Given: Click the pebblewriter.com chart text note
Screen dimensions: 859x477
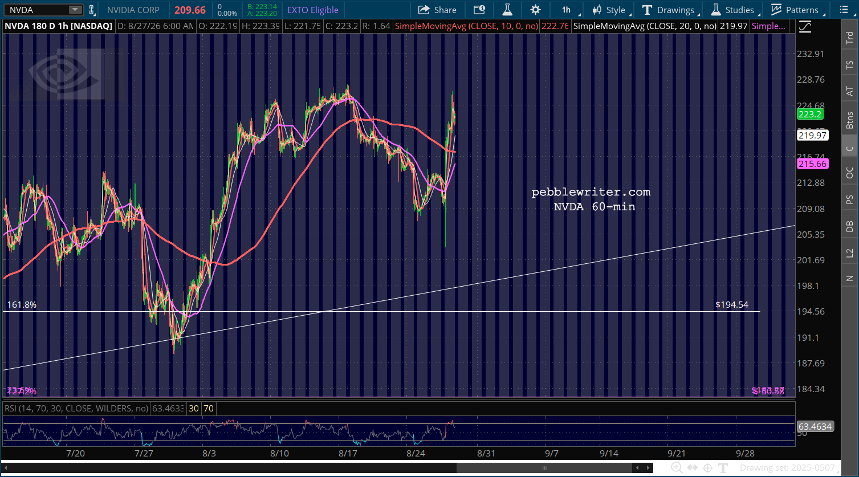Looking at the screenshot, I should (x=591, y=192).
